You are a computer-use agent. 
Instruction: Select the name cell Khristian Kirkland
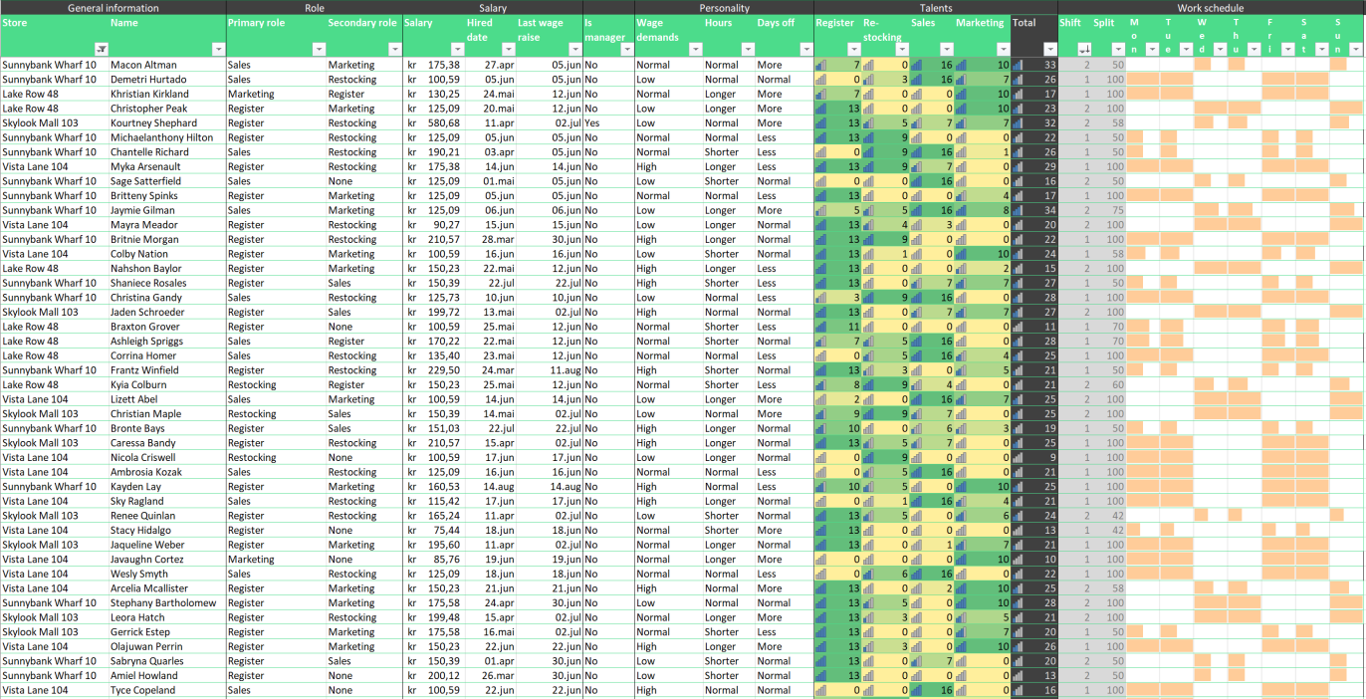point(167,94)
